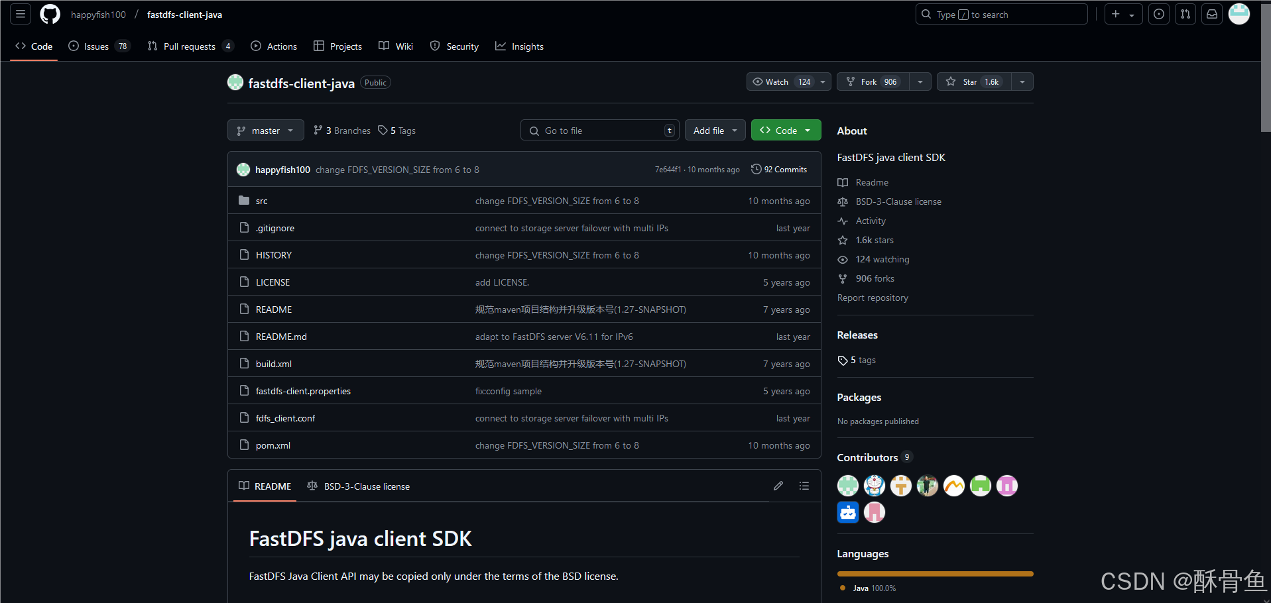Open the HISTORY file
The image size is (1271, 603).
click(x=274, y=255)
